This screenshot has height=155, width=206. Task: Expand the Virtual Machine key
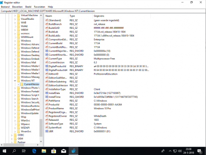pyautogui.click(x=15, y=15)
